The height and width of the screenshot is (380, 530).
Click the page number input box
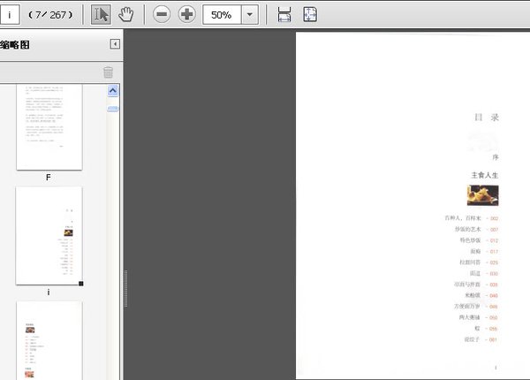10,14
